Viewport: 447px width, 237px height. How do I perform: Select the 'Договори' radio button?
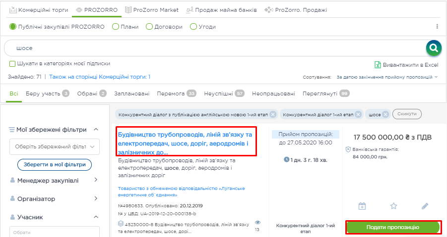coord(149,27)
